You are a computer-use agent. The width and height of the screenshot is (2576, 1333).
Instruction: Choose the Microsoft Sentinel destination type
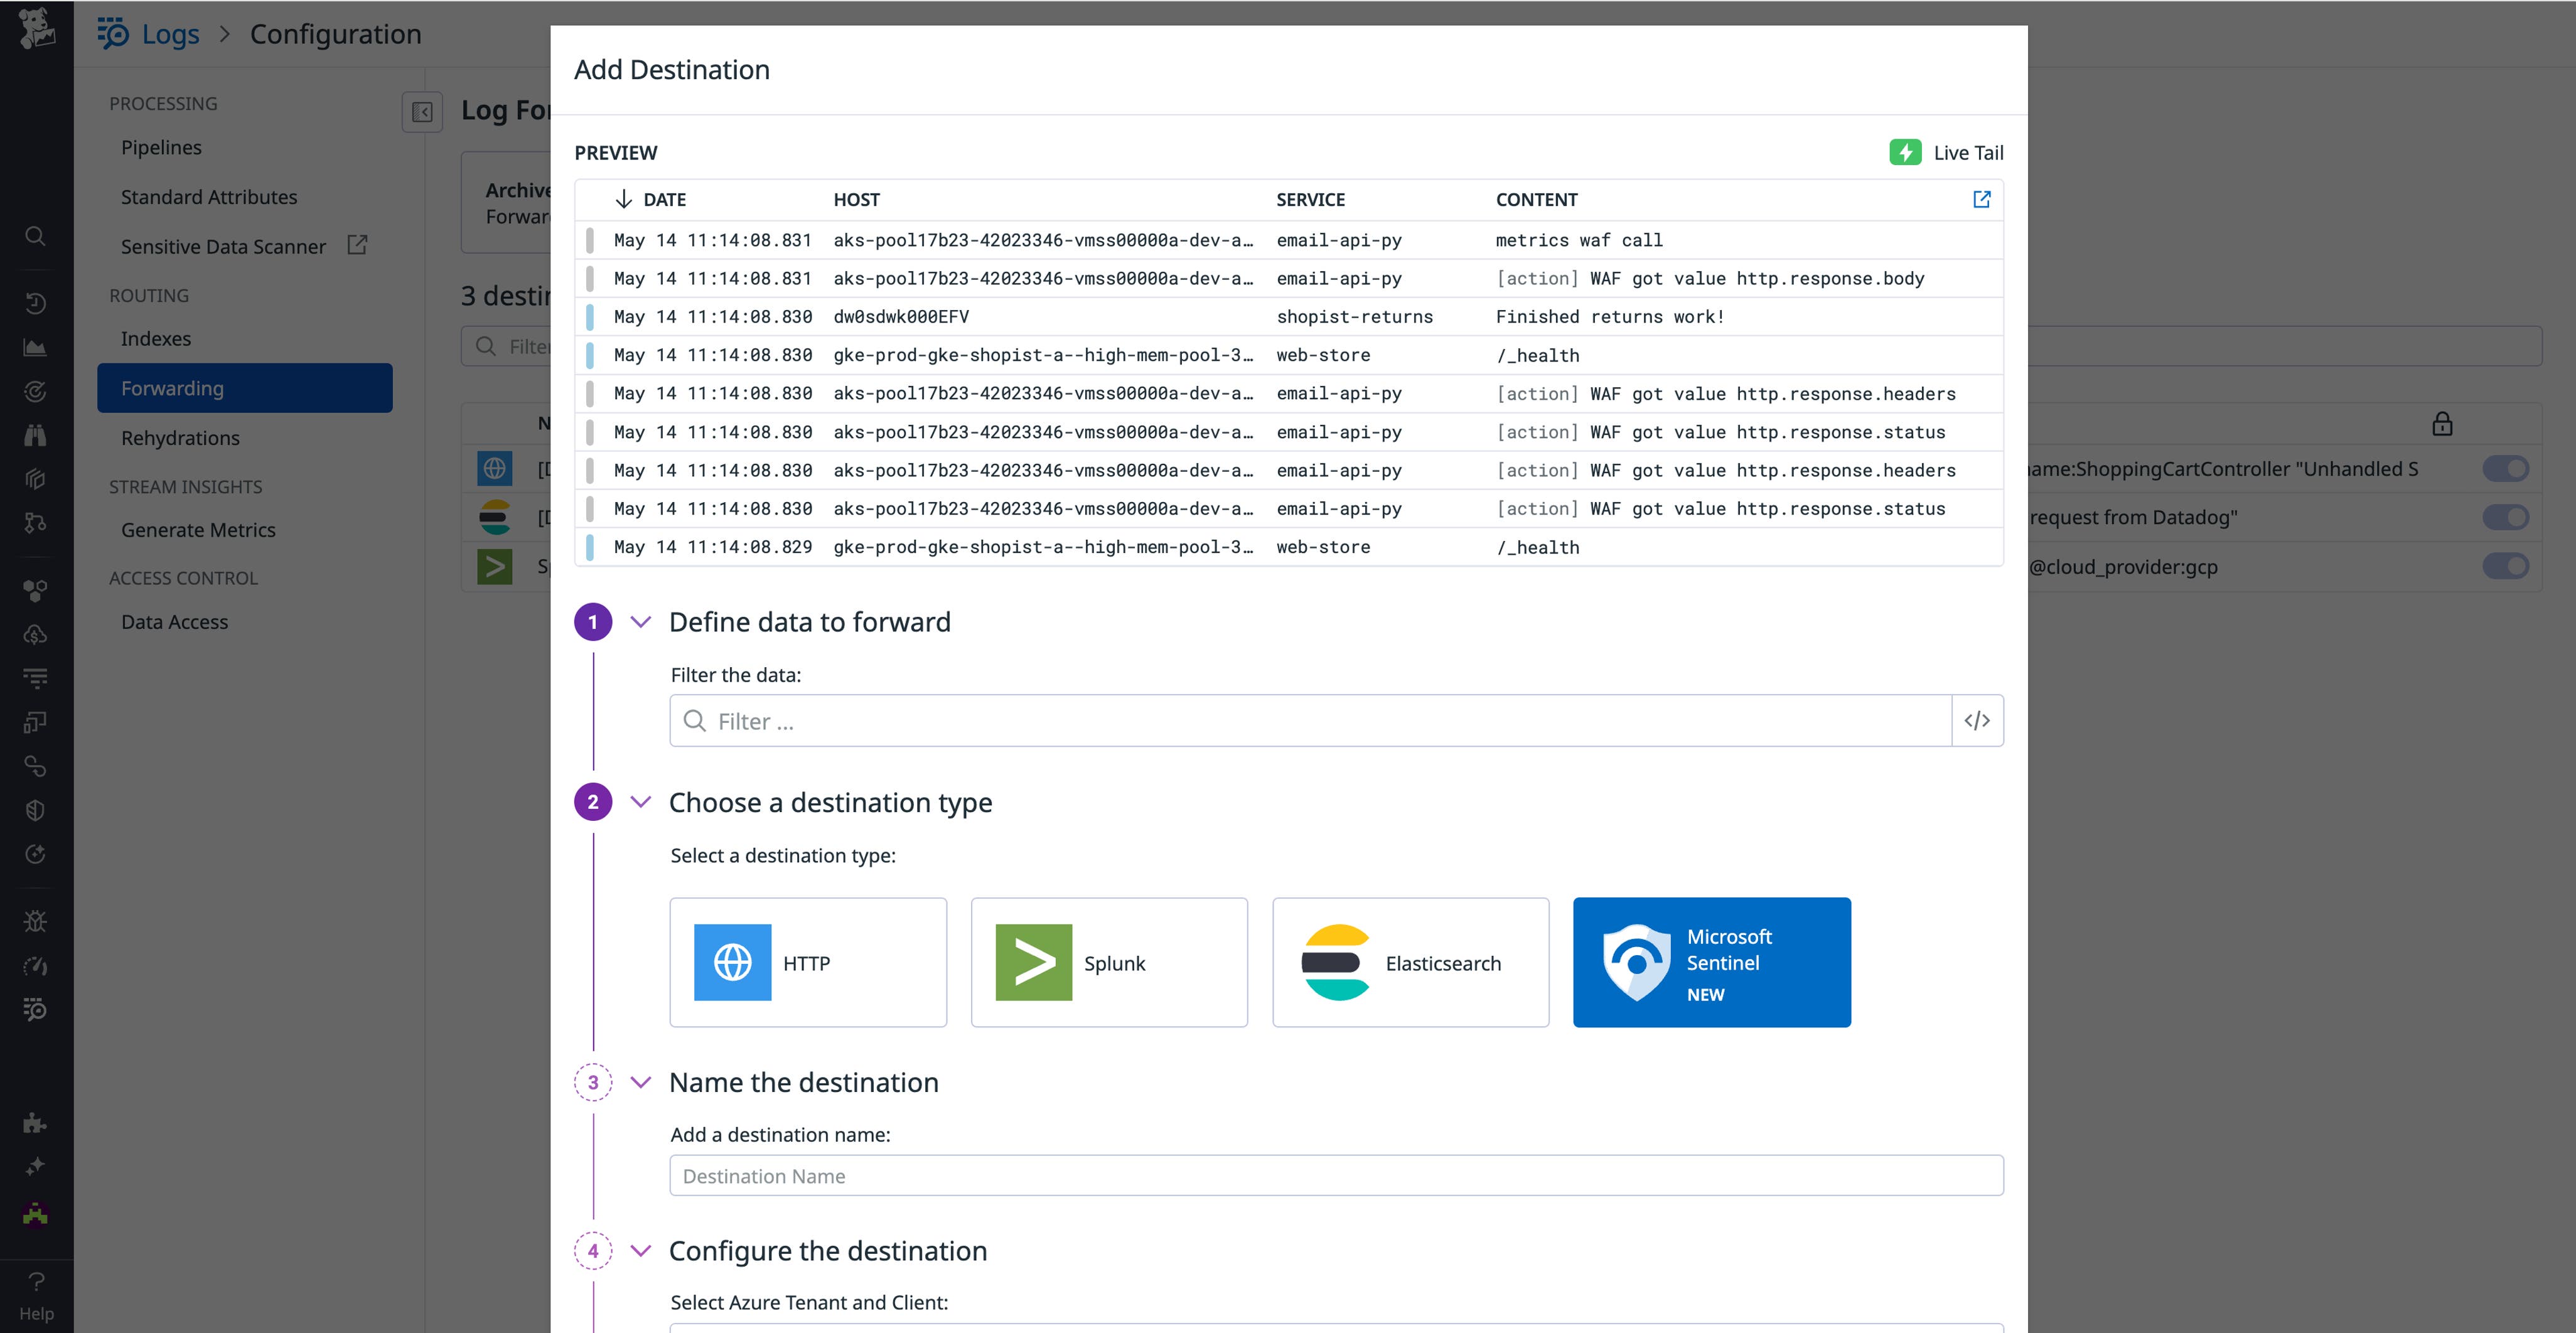point(1711,962)
